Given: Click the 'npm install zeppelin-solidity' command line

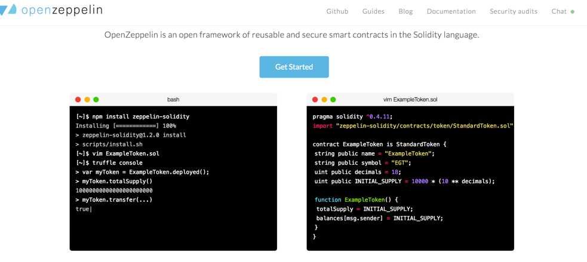Looking at the screenshot, I should coord(133,116).
